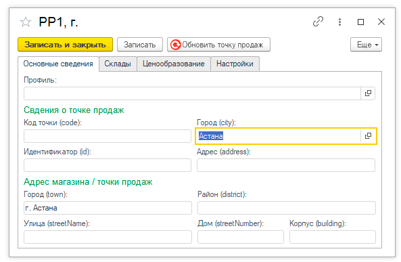Click the Записать button

(139, 45)
